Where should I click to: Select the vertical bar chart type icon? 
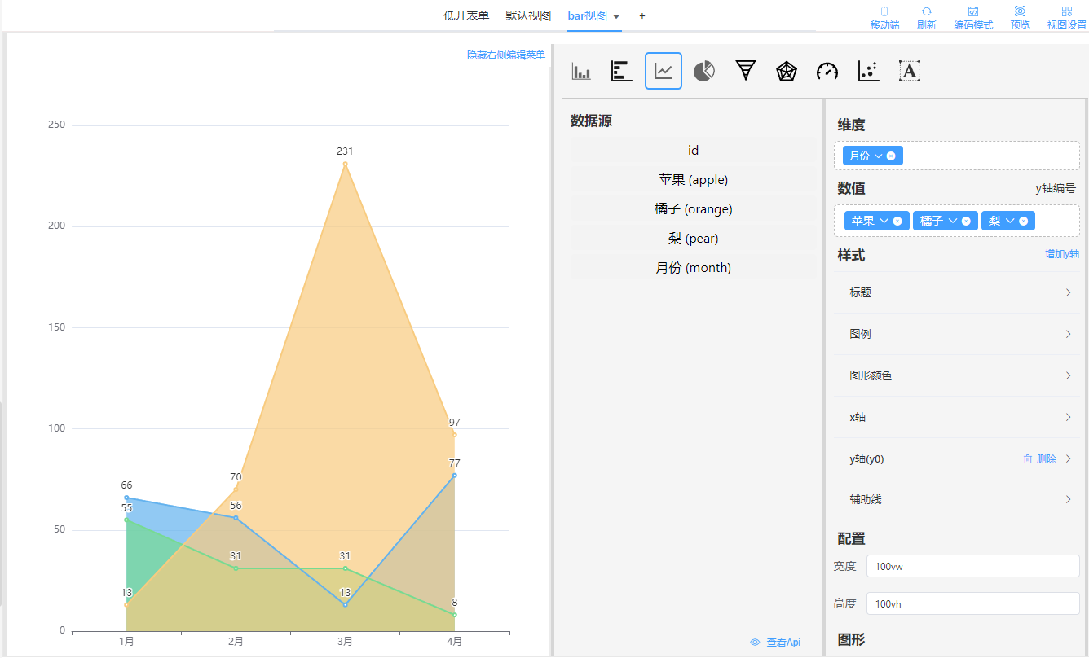pyautogui.click(x=581, y=72)
